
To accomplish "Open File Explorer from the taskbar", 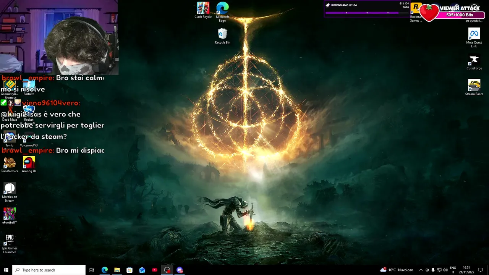I will coord(117,270).
